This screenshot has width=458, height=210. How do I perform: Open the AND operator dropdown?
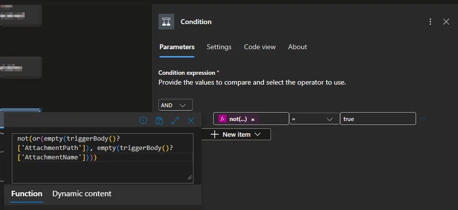176,105
